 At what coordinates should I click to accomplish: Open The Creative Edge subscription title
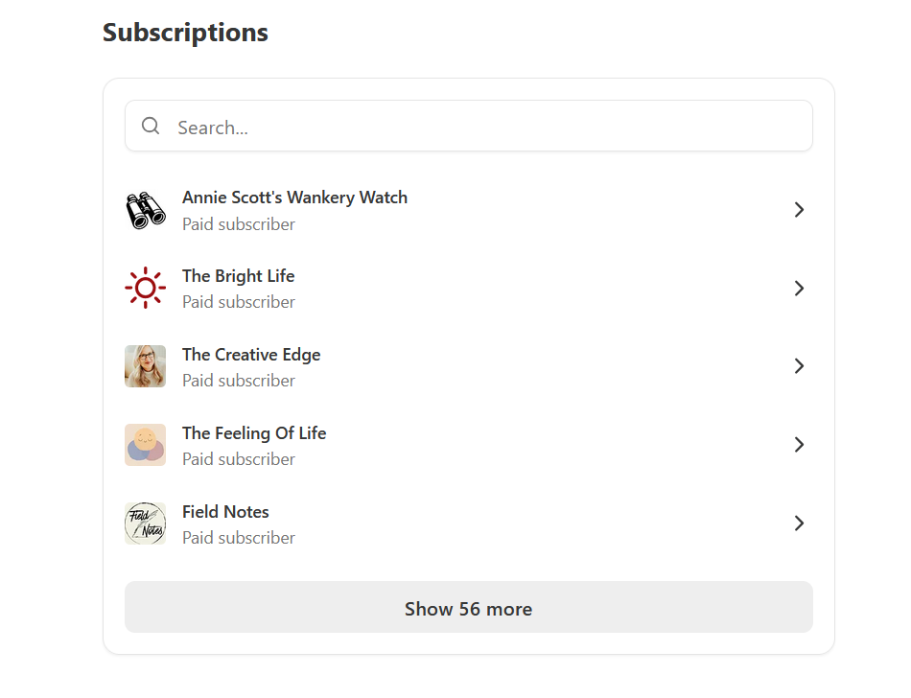pos(251,355)
